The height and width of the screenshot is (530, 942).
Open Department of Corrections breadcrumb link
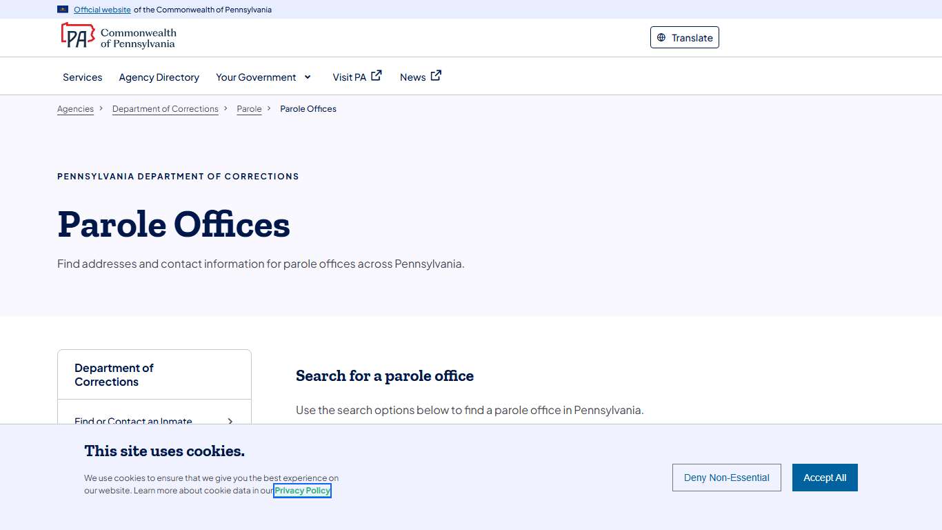166,108
